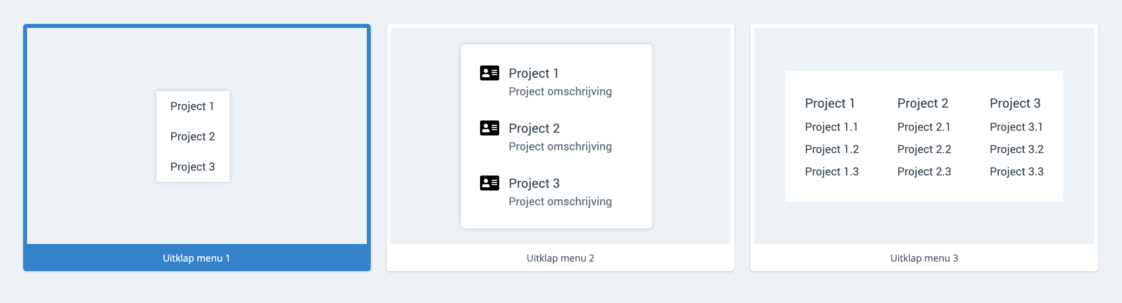The width and height of the screenshot is (1122, 303).
Task: Click the ID card icon beside Project 2
Action: pyautogui.click(x=489, y=128)
